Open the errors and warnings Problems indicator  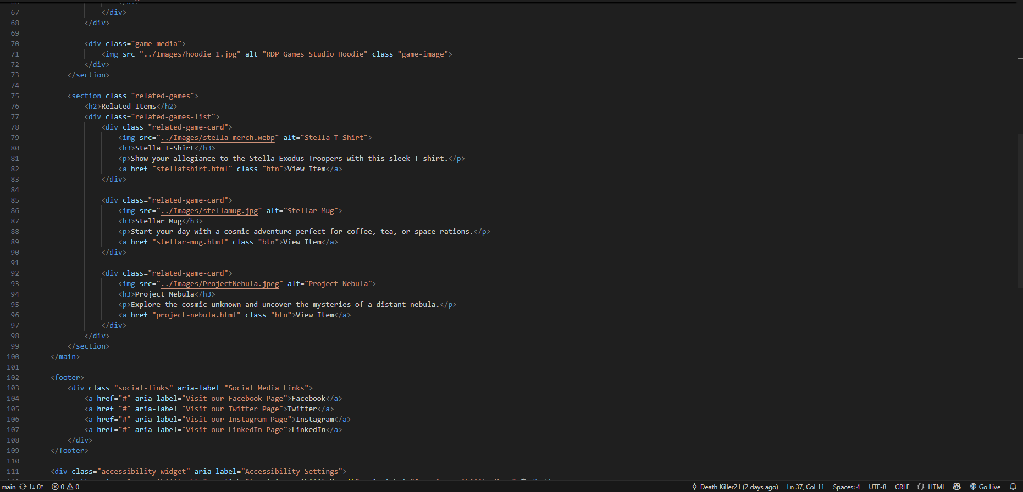click(x=65, y=487)
